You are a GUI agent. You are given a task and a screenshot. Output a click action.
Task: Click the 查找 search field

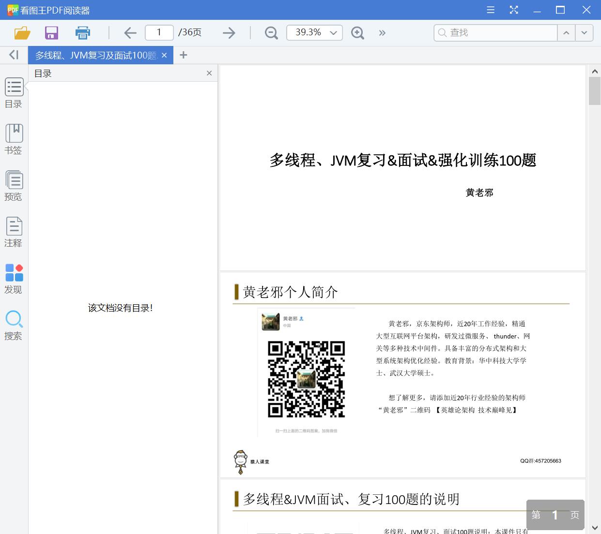coord(495,32)
